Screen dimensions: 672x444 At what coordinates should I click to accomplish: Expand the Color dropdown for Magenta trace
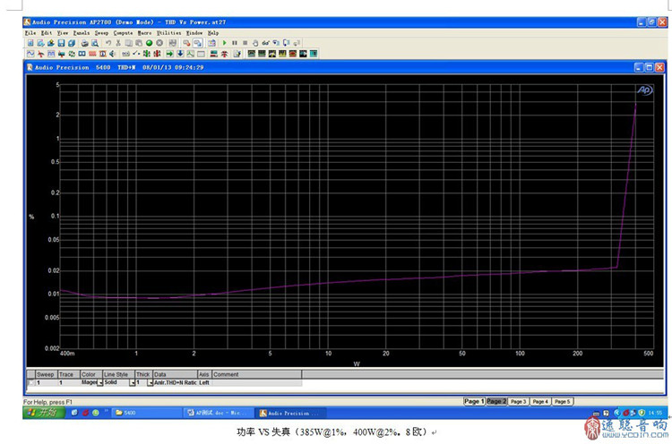(99, 382)
